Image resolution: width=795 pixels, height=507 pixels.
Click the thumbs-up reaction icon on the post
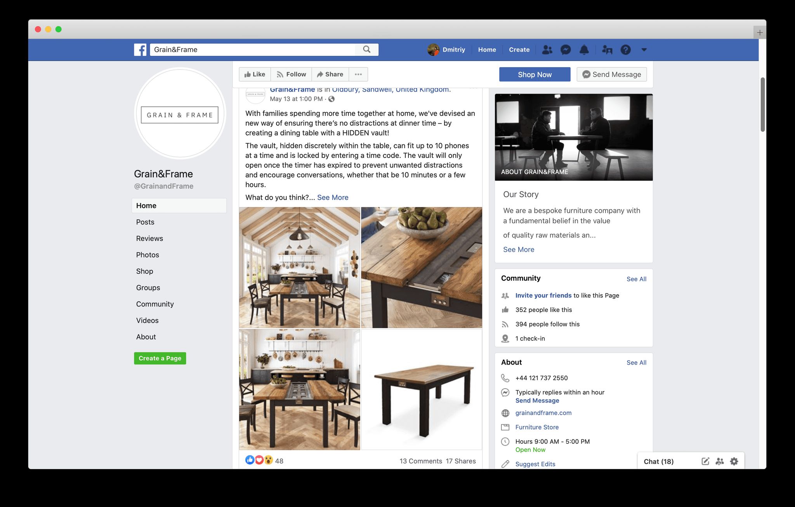pyautogui.click(x=249, y=460)
